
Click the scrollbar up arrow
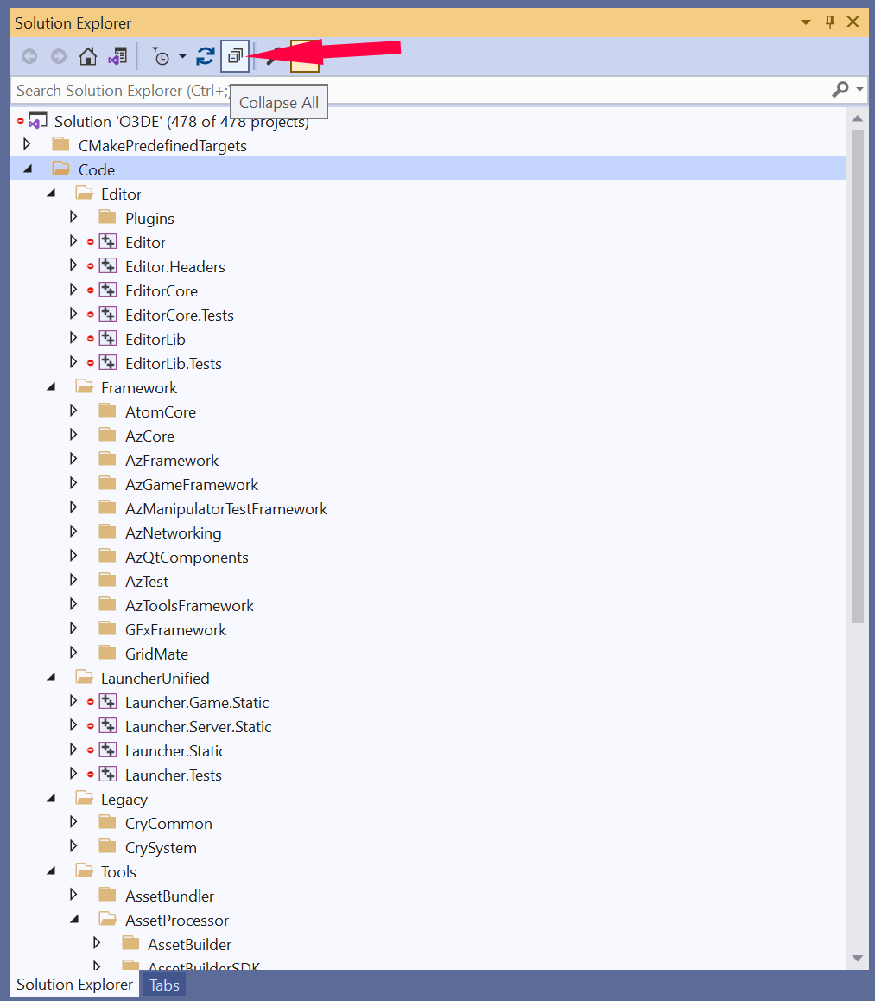coord(858,118)
